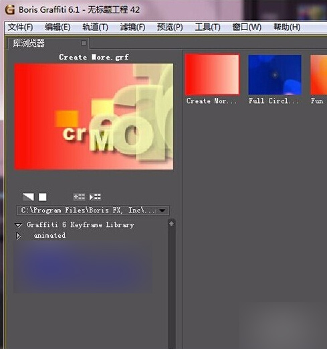The width and height of the screenshot is (327, 349).
Task: Expand the animated folder node
Action: click(19, 236)
